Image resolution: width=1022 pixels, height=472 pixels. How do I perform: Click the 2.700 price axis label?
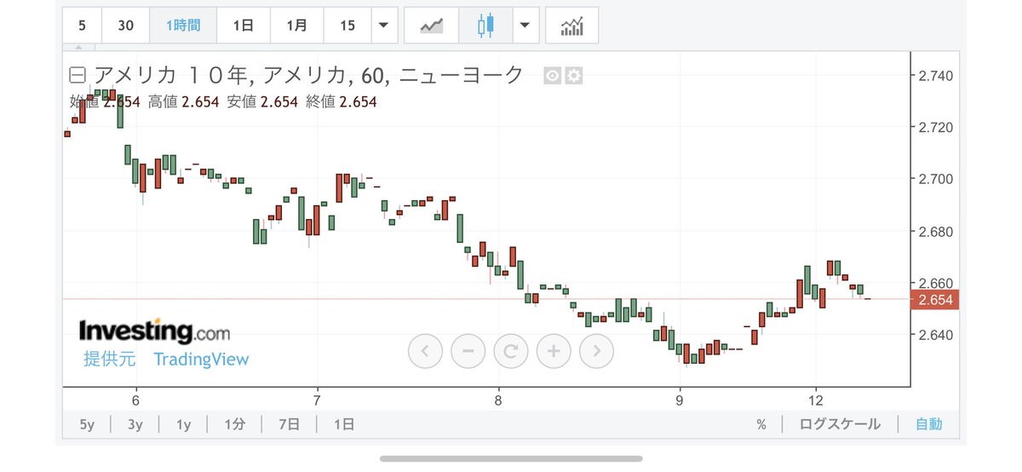point(934,179)
